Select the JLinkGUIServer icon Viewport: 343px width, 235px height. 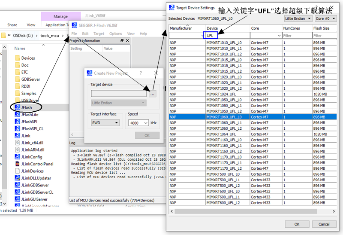(x=17, y=199)
